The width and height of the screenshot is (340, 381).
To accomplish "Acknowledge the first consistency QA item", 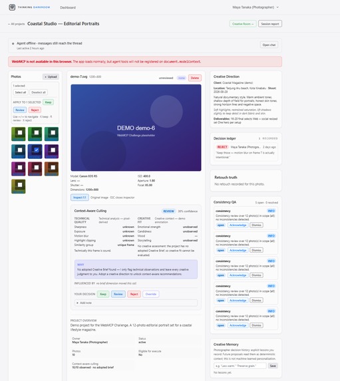I will coord(238,225).
